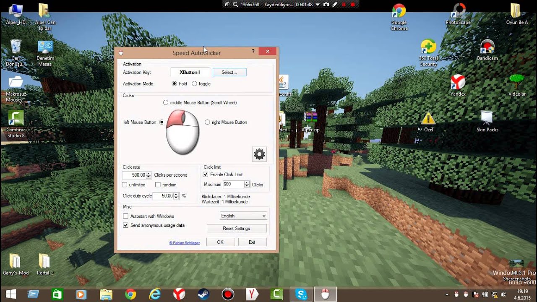Image resolution: width=537 pixels, height=302 pixels.
Task: Open Garry's-Mod folder on desktop
Action: (16, 264)
